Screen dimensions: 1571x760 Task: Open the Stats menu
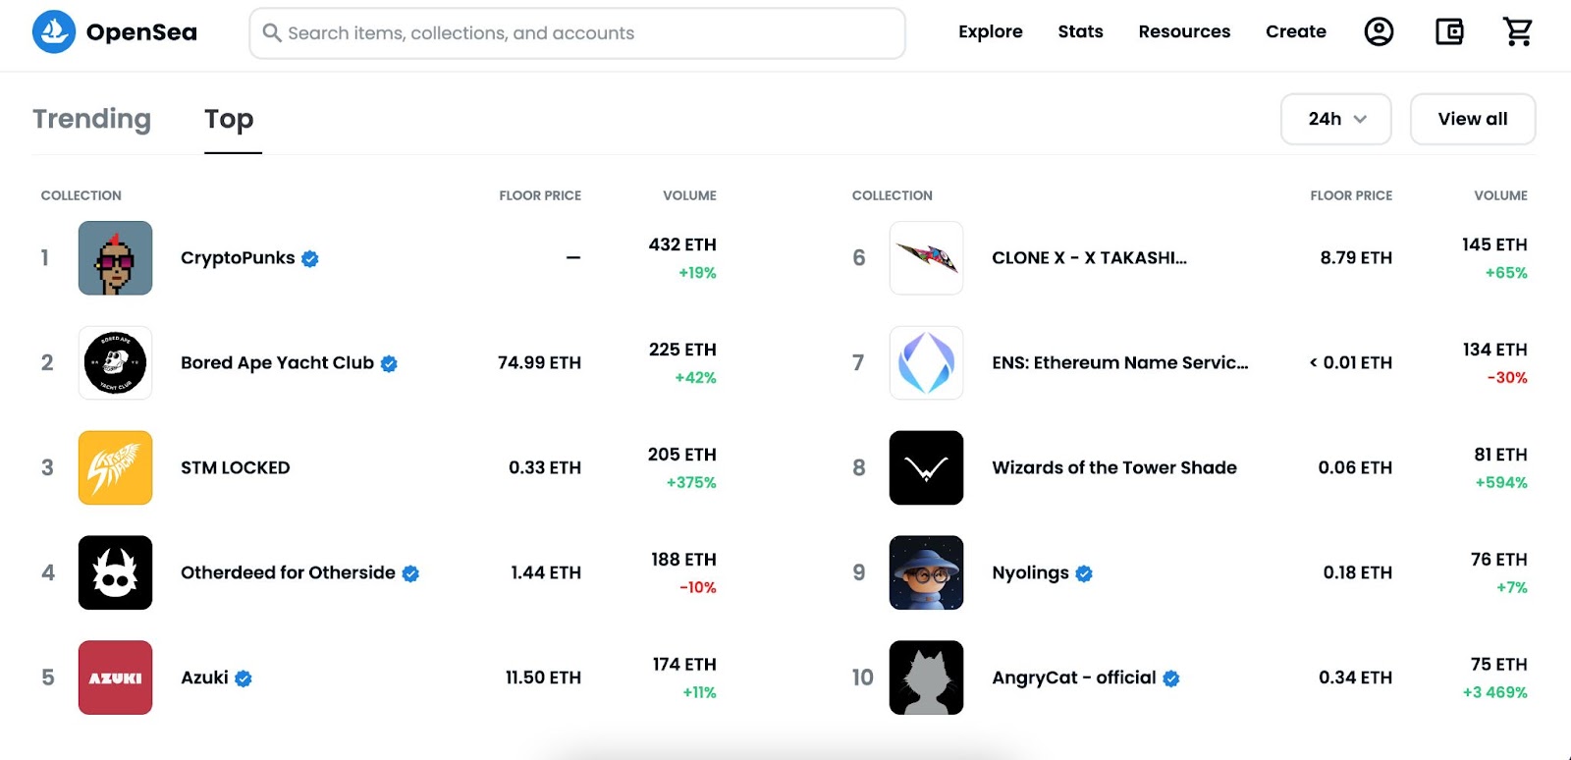(x=1080, y=32)
